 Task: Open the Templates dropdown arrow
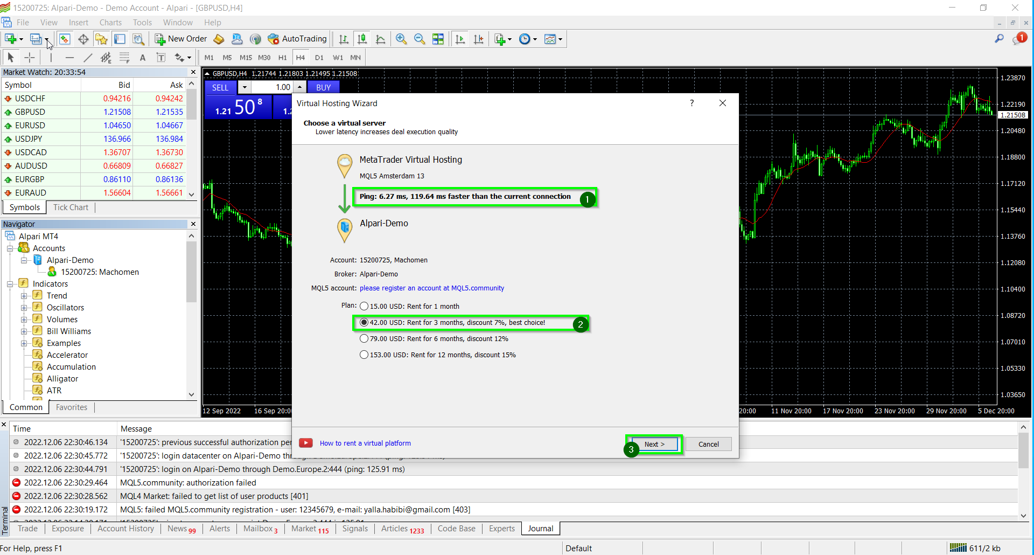pos(561,39)
